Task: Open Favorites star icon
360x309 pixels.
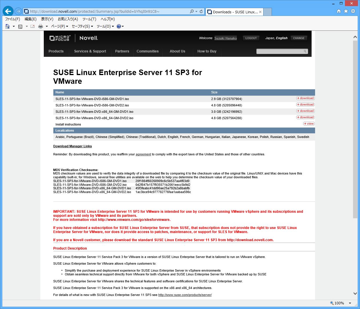Action: [x=346, y=11]
